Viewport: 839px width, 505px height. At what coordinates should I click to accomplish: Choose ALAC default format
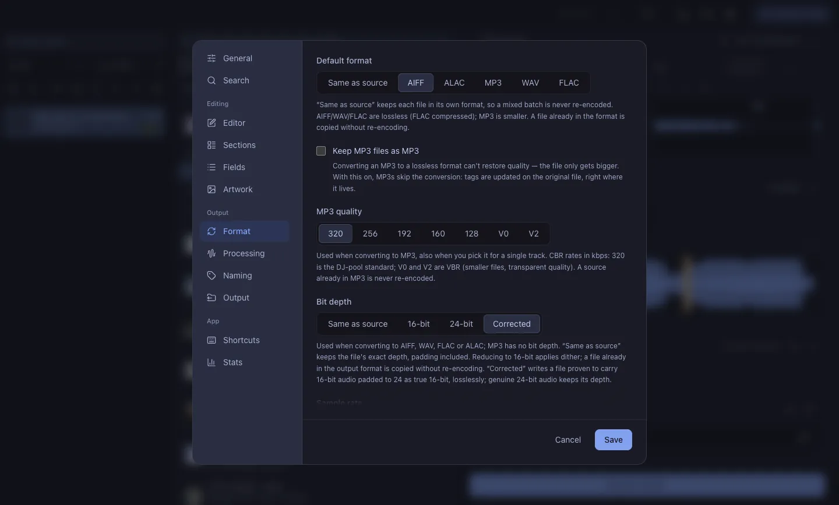[x=454, y=83]
